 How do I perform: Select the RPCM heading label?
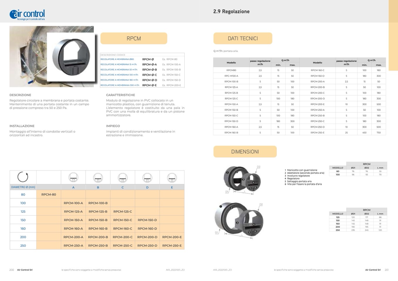tap(134, 38)
